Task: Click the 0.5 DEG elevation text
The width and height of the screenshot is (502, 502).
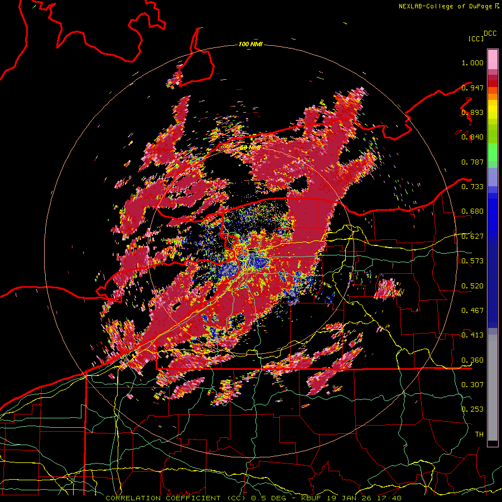Action: [268, 498]
